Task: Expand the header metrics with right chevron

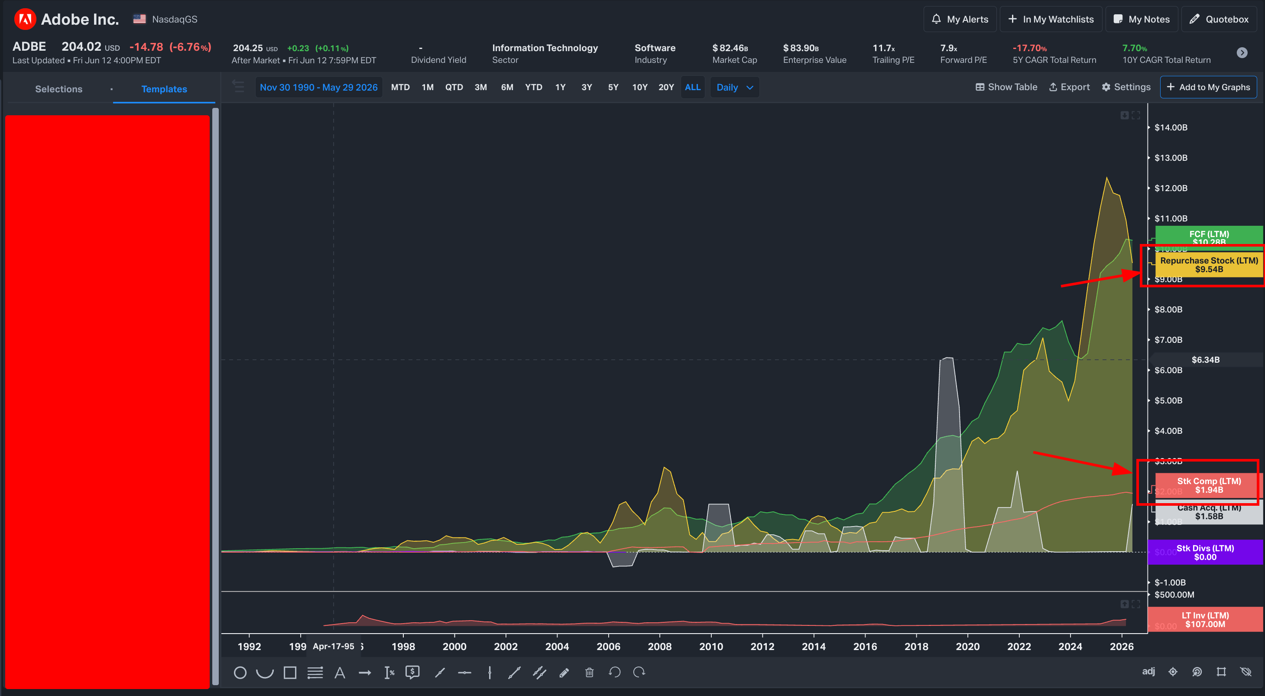Action: tap(1242, 53)
